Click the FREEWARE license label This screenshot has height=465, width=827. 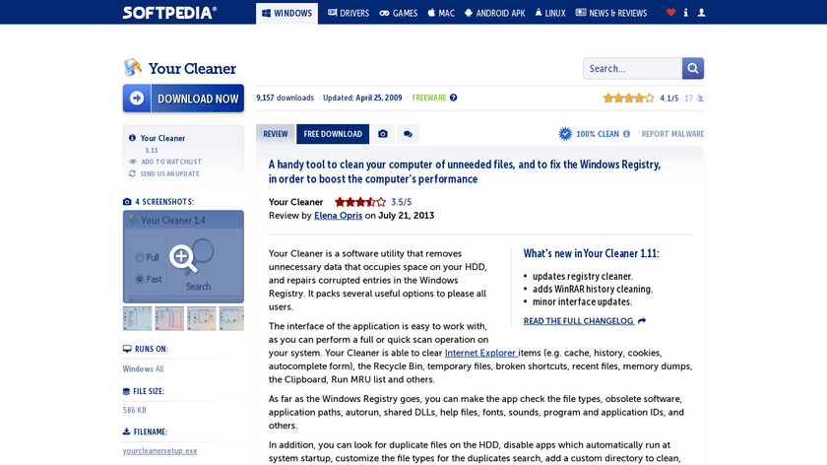(429, 98)
